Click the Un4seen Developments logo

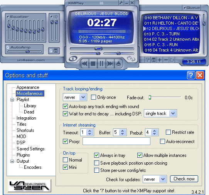coord(29,185)
